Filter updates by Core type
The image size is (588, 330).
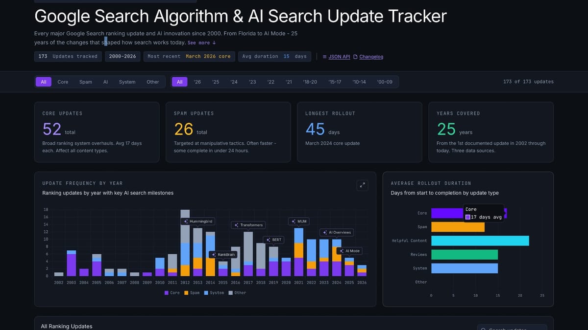[x=63, y=82]
